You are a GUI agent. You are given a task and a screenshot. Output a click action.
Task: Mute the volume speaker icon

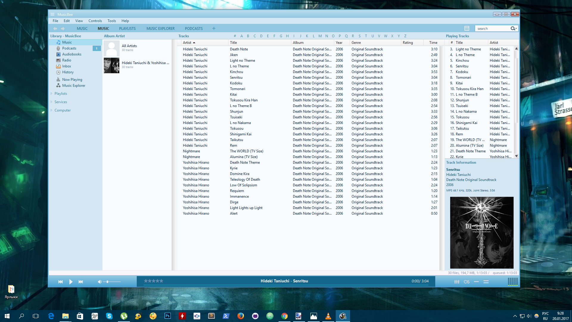coord(100,282)
